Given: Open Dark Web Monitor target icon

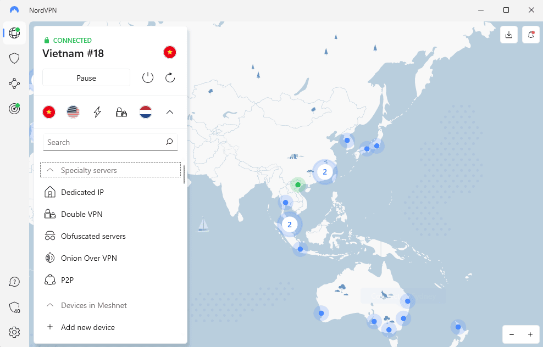Looking at the screenshot, I should coord(14,109).
